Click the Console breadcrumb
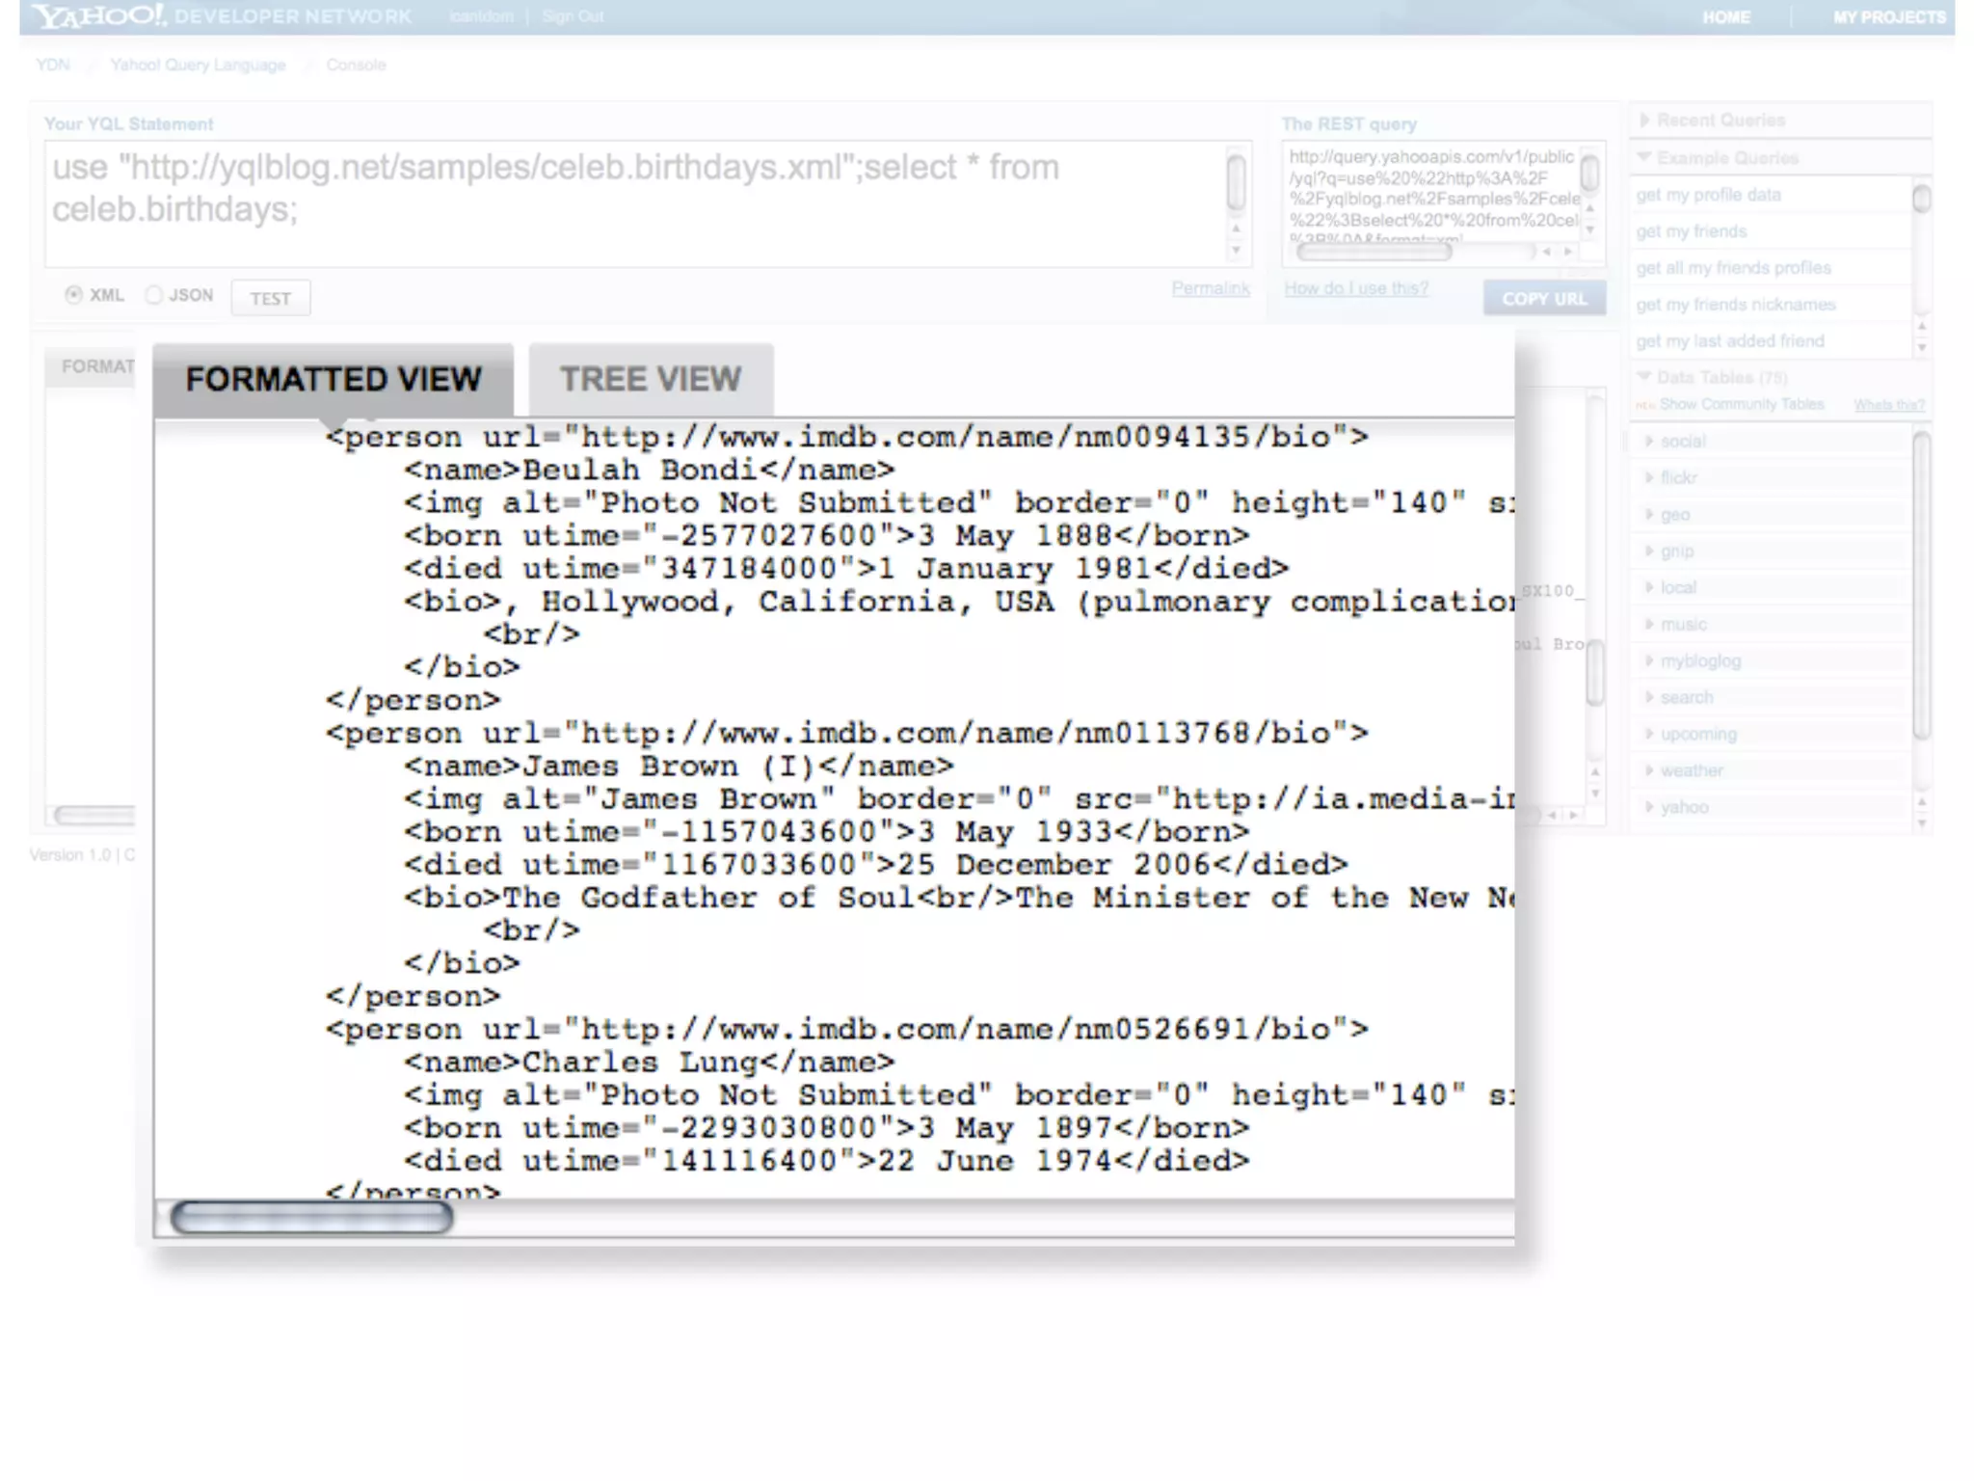Screen dimensions: 1974x1481 [356, 65]
